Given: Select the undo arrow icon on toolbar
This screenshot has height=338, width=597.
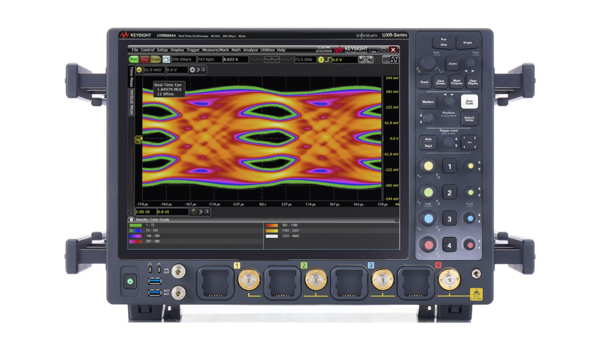Looking at the screenshot, I should point(362,60).
